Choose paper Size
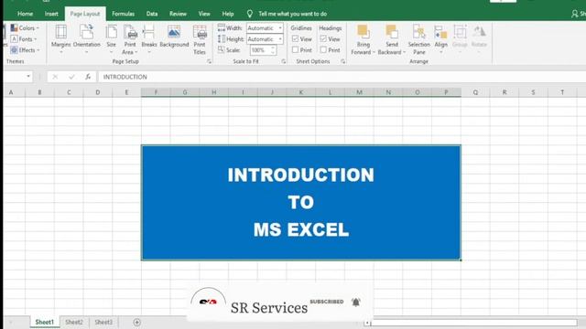The height and width of the screenshot is (329, 586). tap(111, 38)
